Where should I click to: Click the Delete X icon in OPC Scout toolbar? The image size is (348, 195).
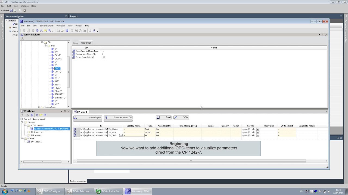tap(85, 31)
